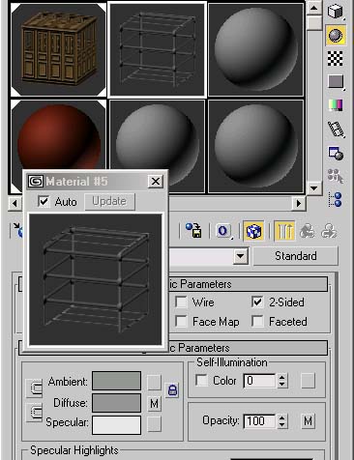Screen dimensions: 354x460
Task: Increase the Opacity spinner value
Action: [x=282, y=417]
